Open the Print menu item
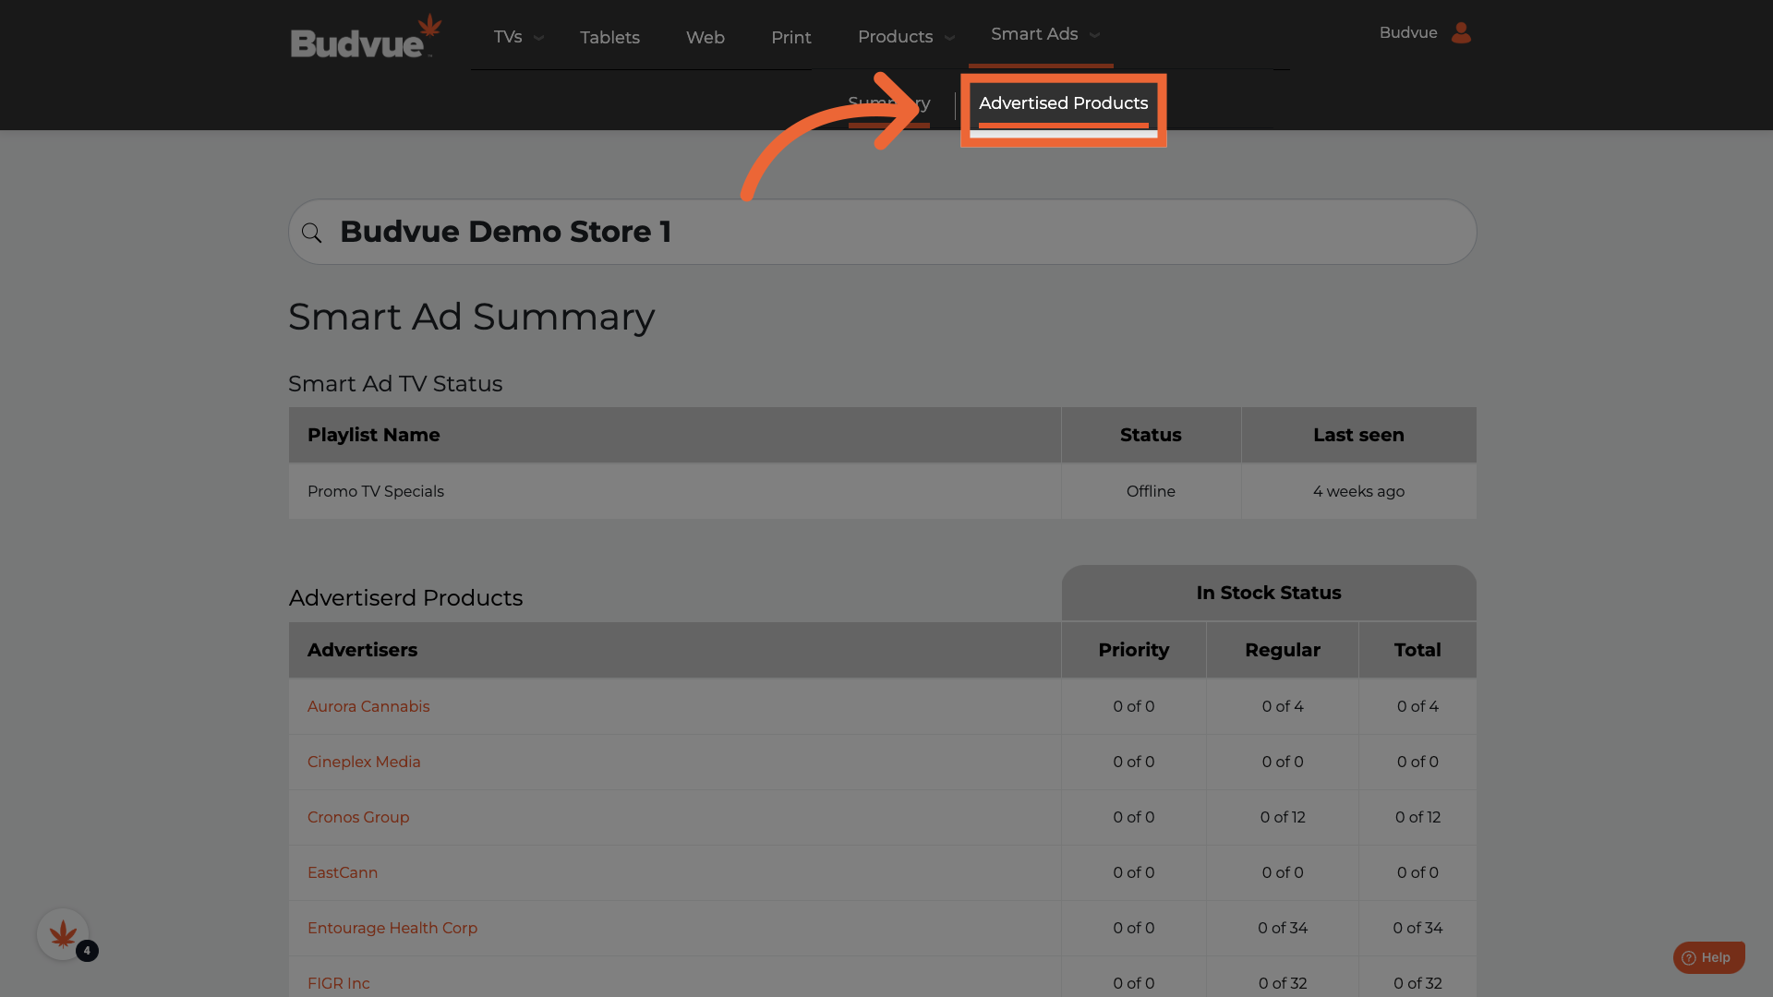Screen dimensions: 1773x997 point(790,38)
